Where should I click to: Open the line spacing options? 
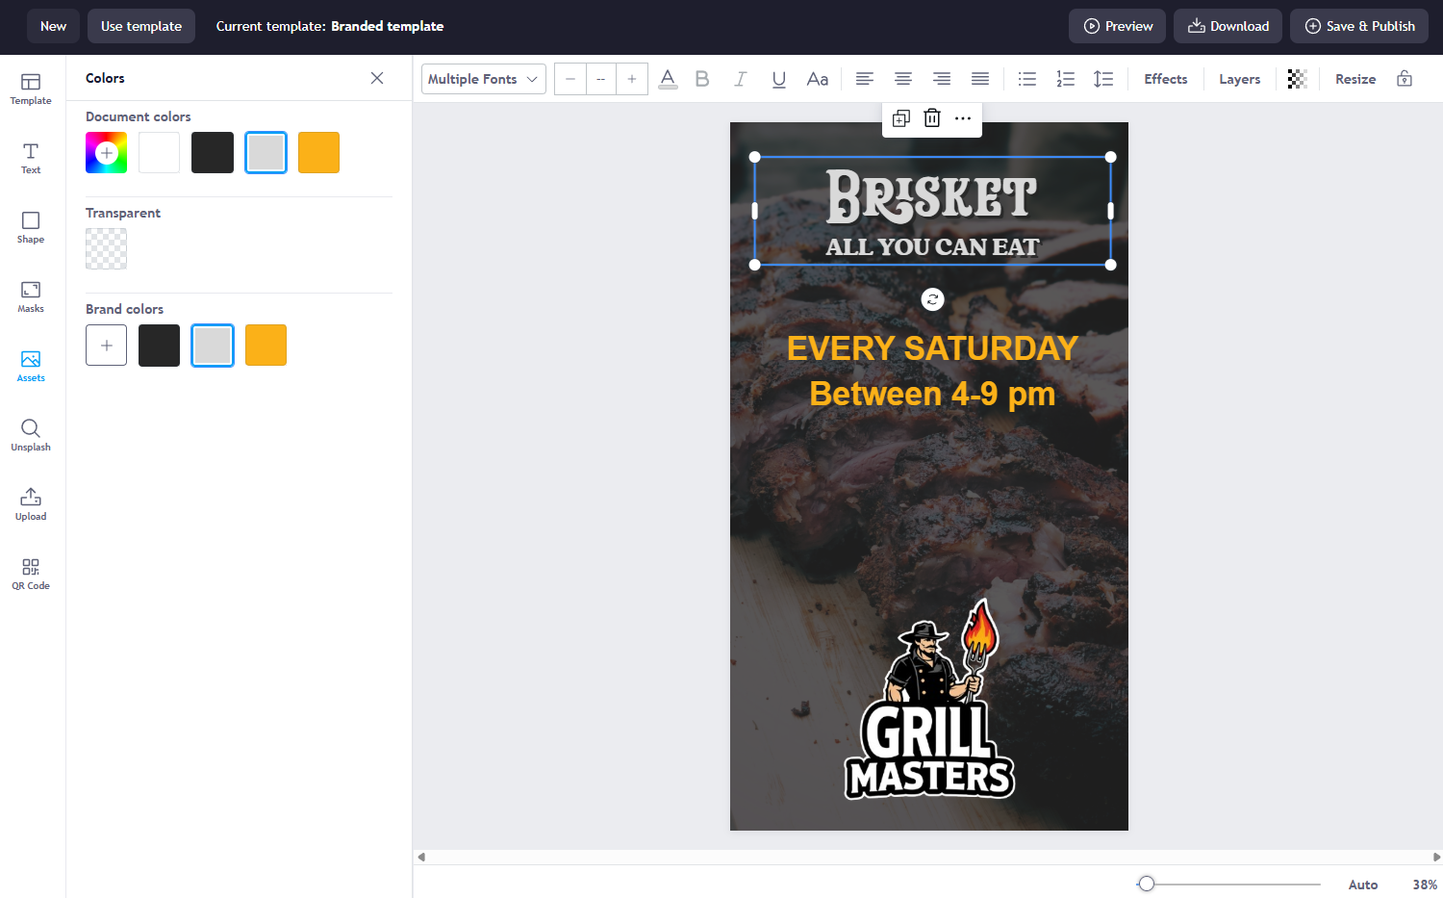(1103, 79)
